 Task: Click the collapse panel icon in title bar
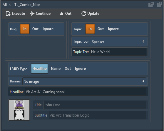151,4
